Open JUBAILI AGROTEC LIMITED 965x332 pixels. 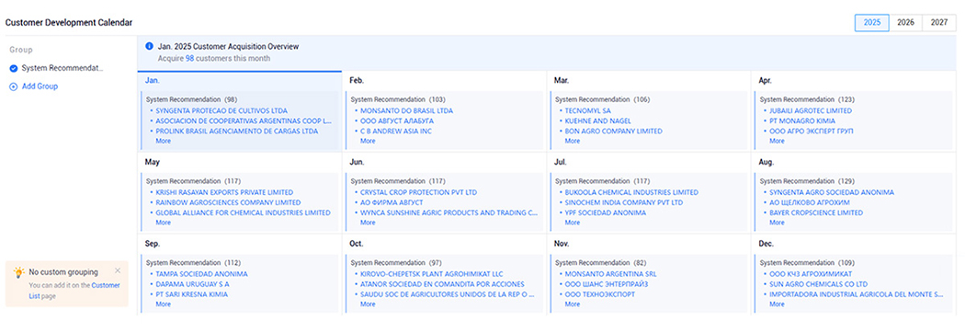click(811, 111)
